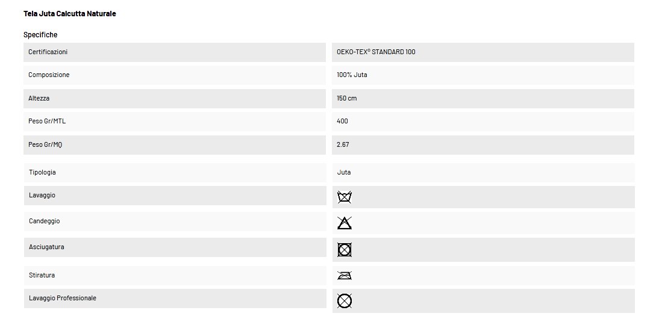Image resolution: width=665 pixels, height=331 pixels.
Task: Click the Lavaggio Professionale label
Action: click(63, 298)
